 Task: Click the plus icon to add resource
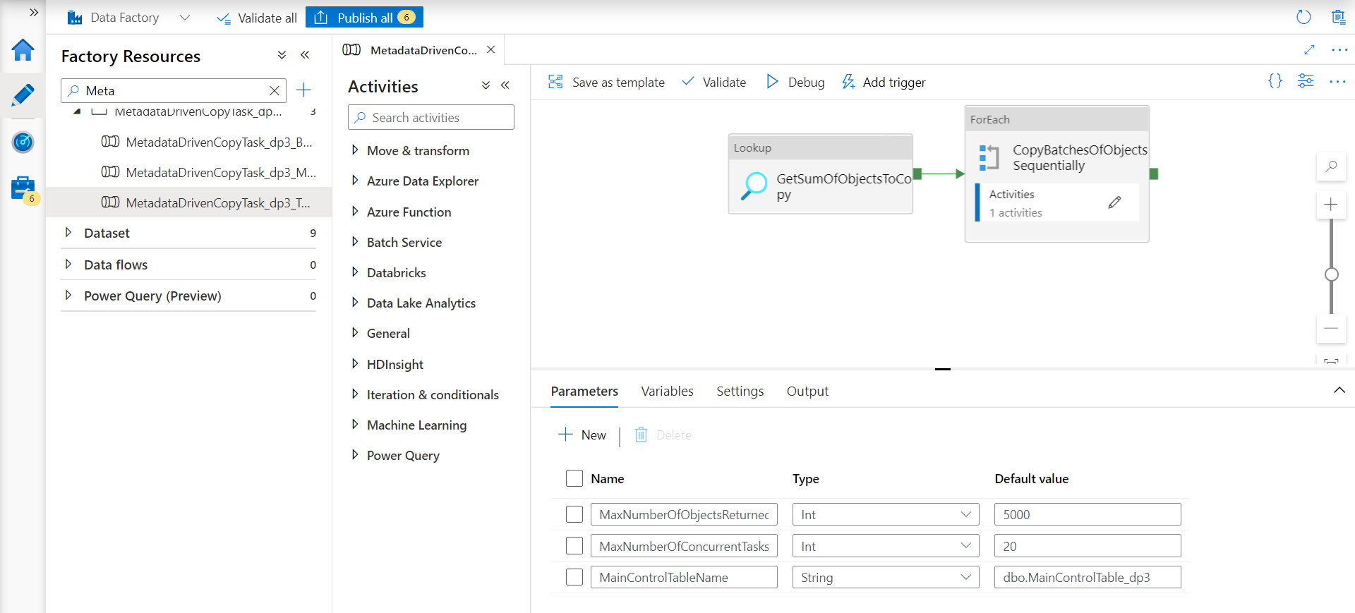[303, 90]
